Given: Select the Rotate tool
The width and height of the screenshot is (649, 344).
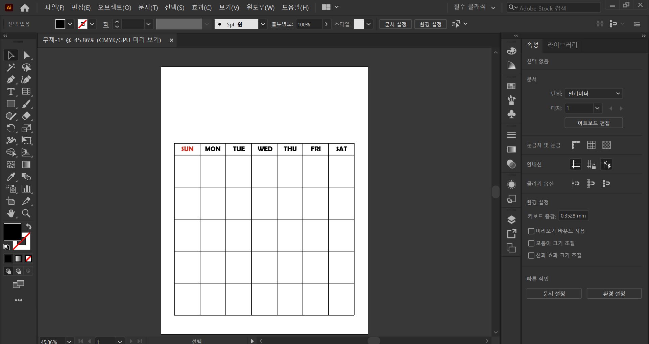Looking at the screenshot, I should click(11, 128).
